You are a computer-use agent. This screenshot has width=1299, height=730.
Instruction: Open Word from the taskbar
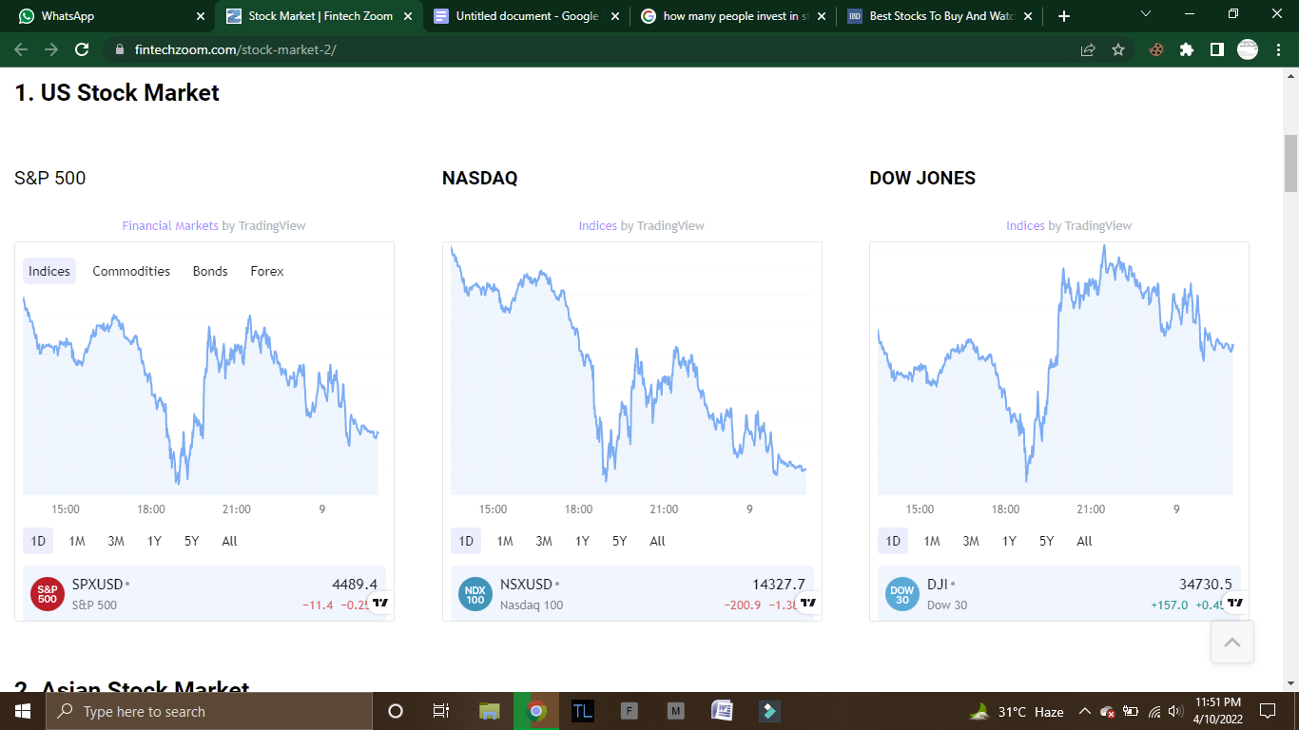coord(723,711)
